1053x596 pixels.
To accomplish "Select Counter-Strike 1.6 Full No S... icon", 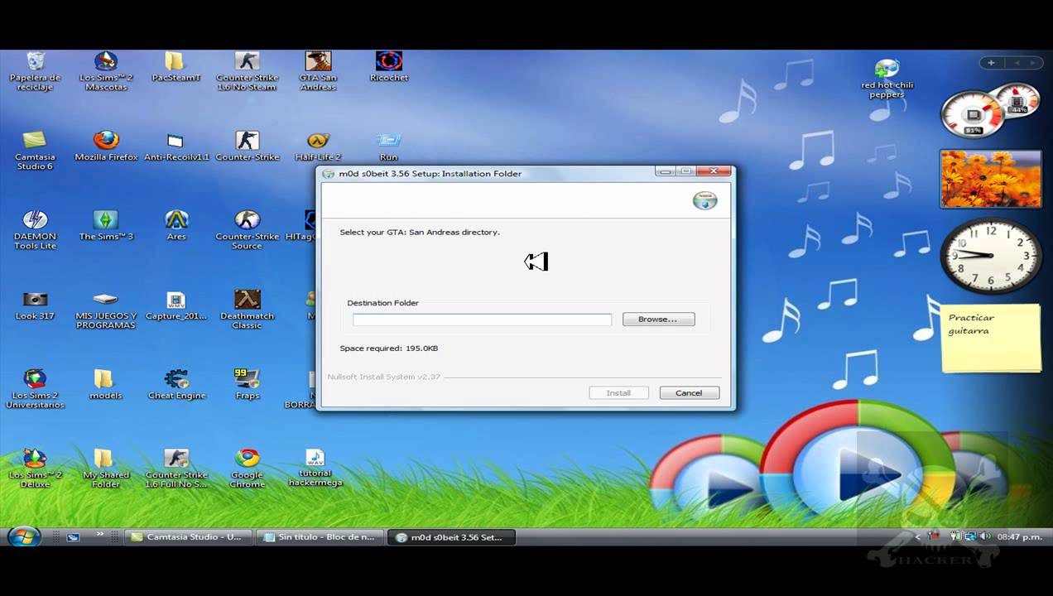I will pos(176,469).
